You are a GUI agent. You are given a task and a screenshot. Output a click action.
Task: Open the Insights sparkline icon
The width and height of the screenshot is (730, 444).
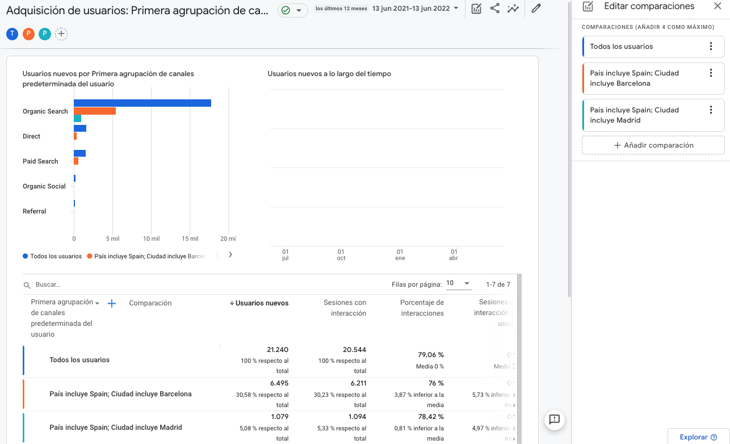pyautogui.click(x=513, y=9)
